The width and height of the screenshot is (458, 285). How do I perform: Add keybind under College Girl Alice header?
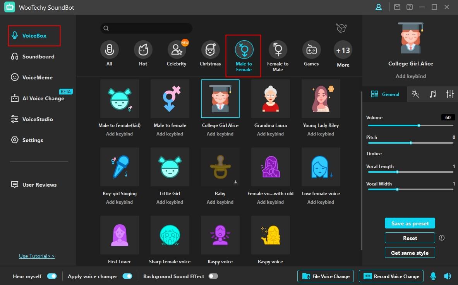[x=411, y=76]
